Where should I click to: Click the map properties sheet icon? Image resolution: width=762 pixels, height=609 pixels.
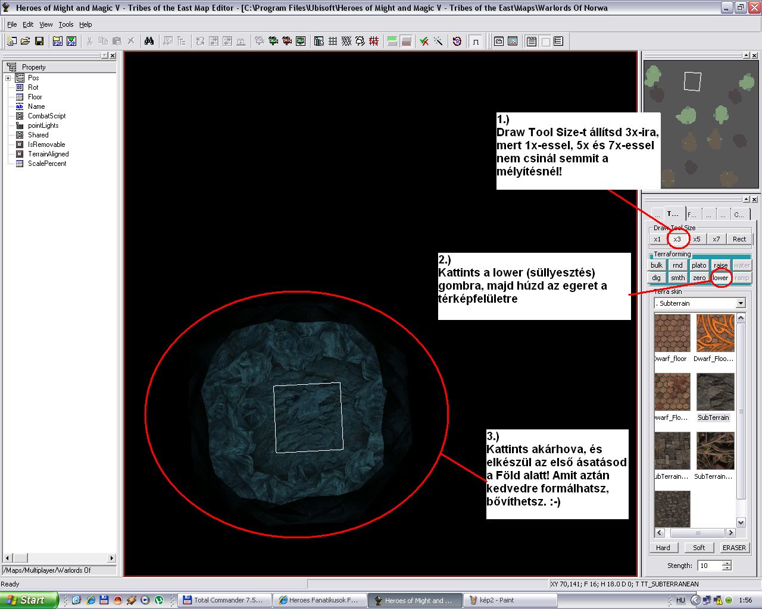(x=319, y=41)
